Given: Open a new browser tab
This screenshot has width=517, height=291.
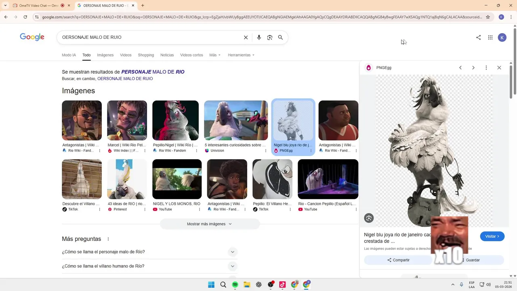Looking at the screenshot, I should click(x=143, y=6).
